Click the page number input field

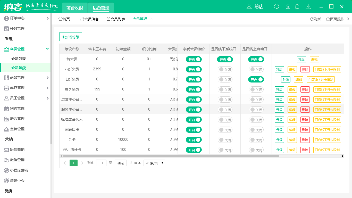(x=101, y=163)
